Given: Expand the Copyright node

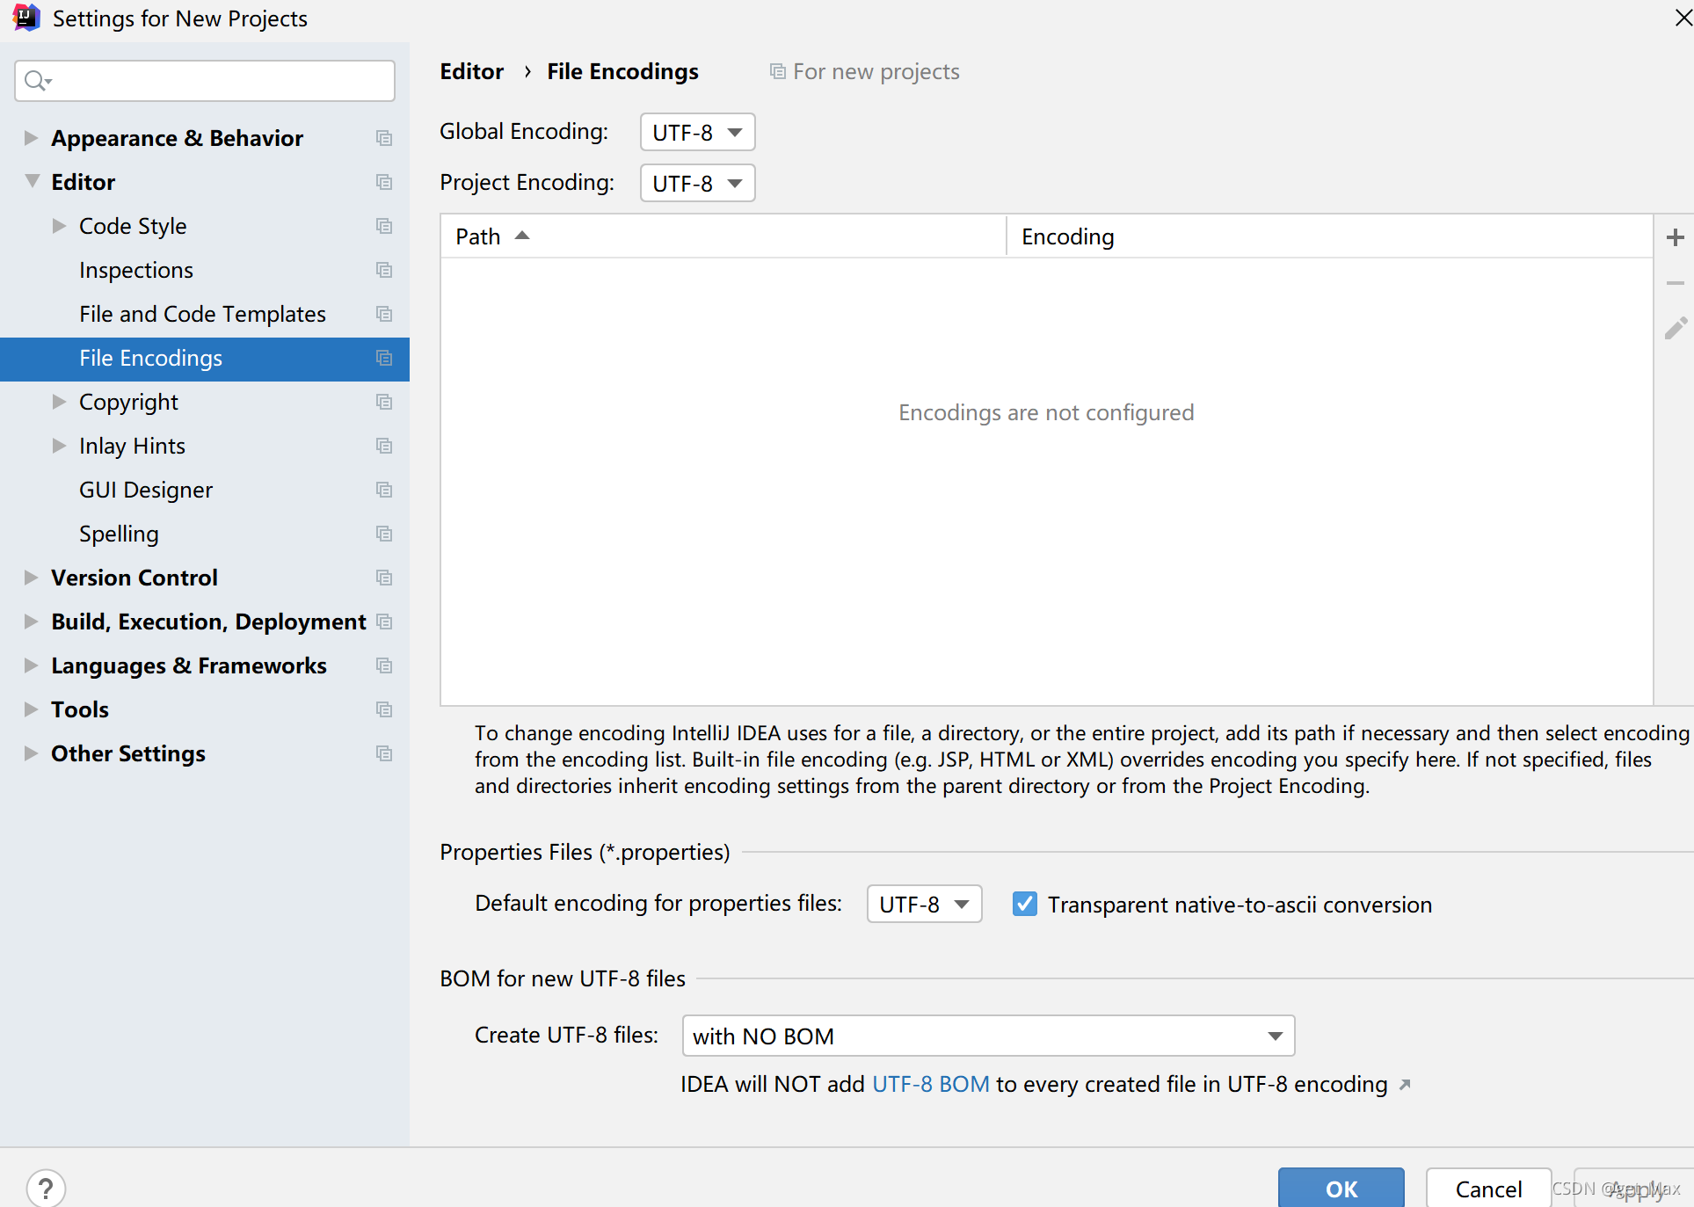Looking at the screenshot, I should click(59, 402).
